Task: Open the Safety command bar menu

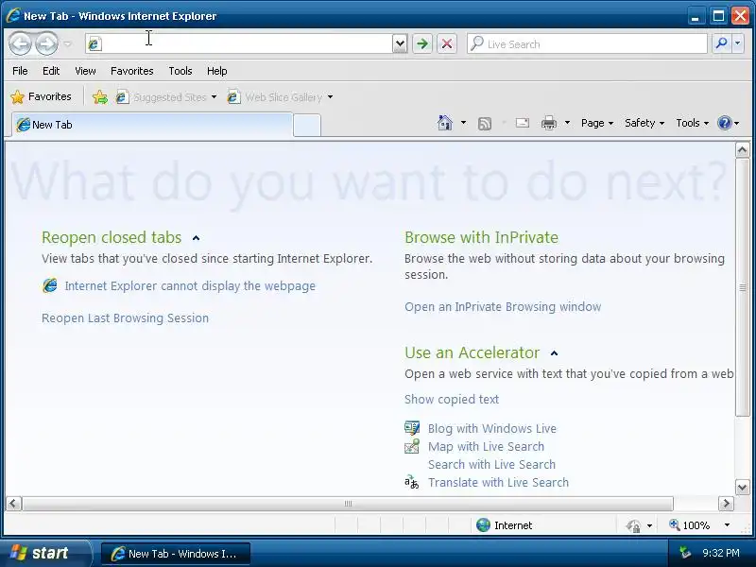Action: pyautogui.click(x=644, y=123)
